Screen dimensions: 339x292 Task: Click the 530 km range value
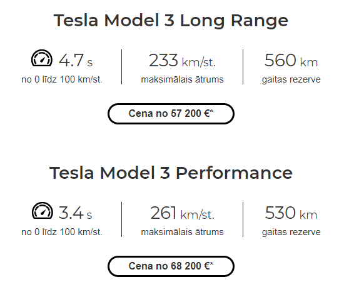291,213
